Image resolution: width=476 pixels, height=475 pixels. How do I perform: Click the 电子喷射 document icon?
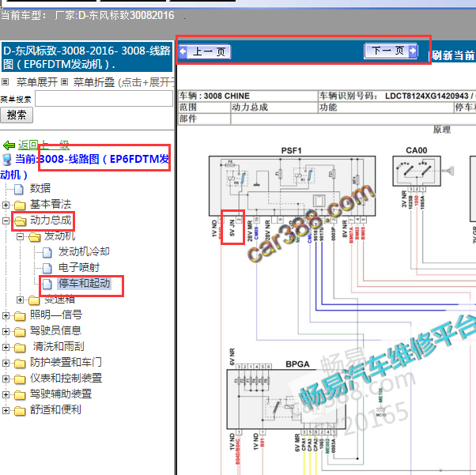(x=47, y=268)
